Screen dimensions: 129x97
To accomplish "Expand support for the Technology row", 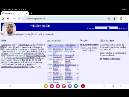I will coord(78,79).
